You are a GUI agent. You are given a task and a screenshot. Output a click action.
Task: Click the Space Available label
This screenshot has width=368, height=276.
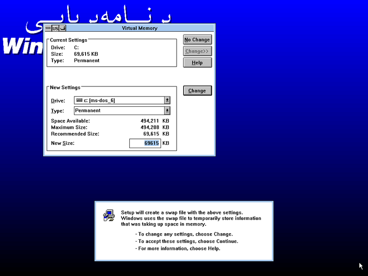70,121
